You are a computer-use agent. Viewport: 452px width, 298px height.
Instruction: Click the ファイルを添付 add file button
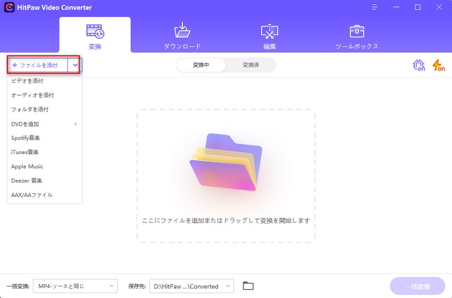[38, 65]
